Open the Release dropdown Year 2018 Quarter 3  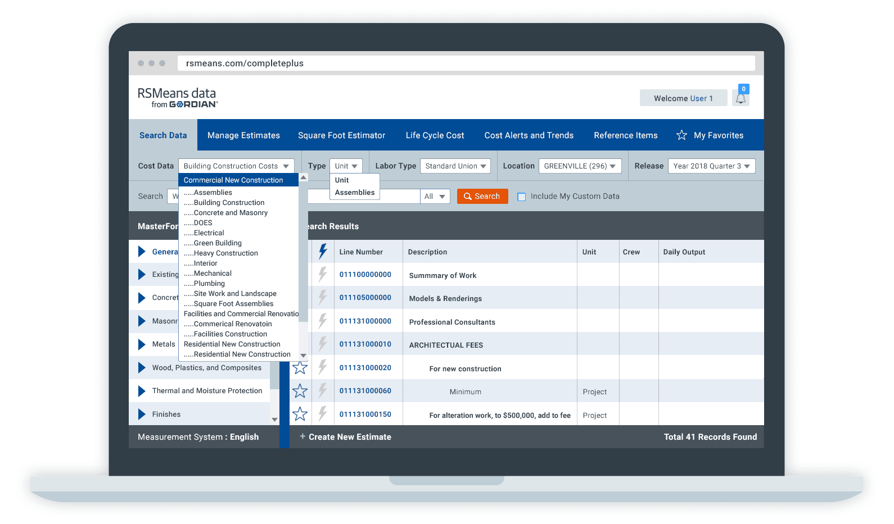711,166
